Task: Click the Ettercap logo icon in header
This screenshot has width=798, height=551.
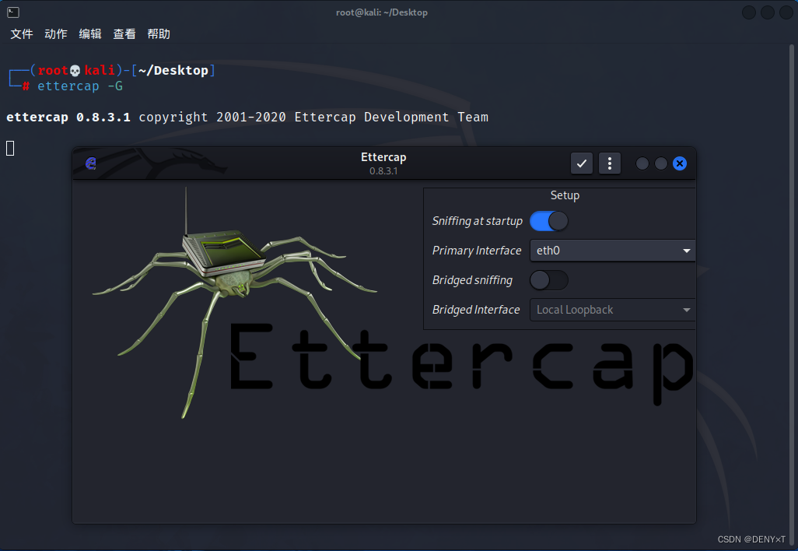Action: [x=90, y=163]
